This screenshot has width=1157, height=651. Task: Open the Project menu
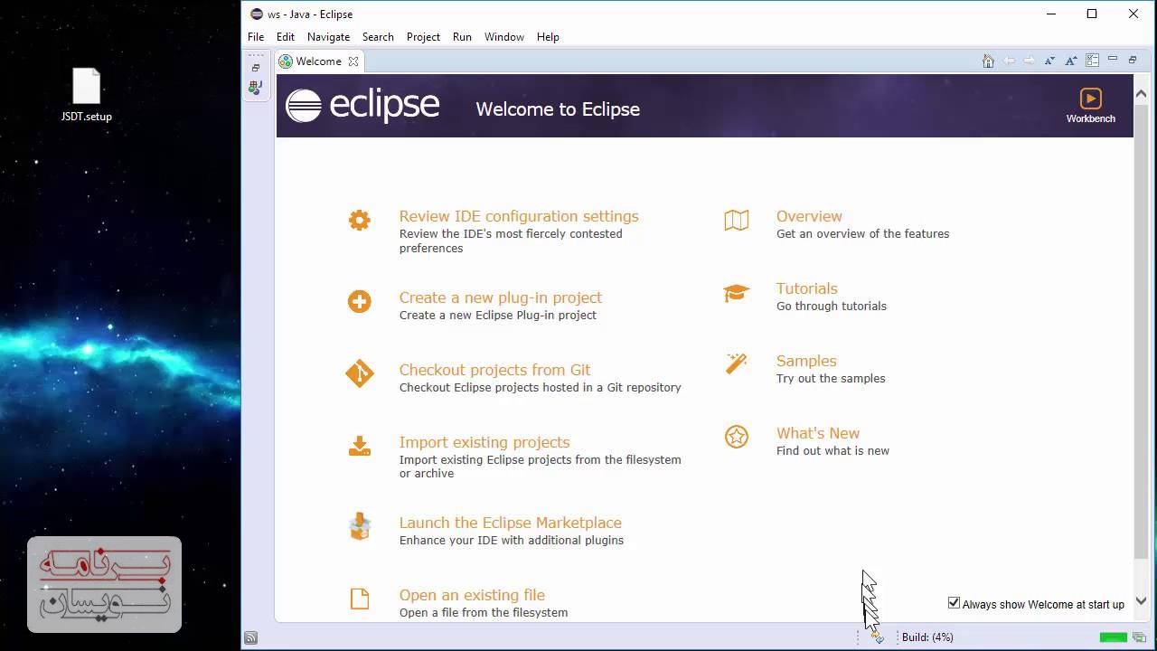(423, 37)
